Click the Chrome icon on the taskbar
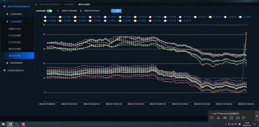The width and height of the screenshot is (259, 127). coord(10,124)
